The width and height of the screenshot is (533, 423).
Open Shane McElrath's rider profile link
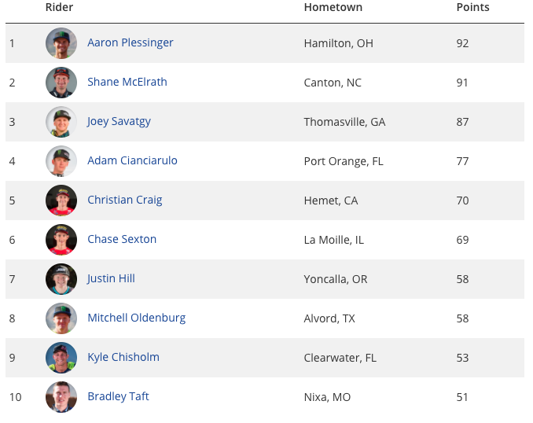(127, 82)
